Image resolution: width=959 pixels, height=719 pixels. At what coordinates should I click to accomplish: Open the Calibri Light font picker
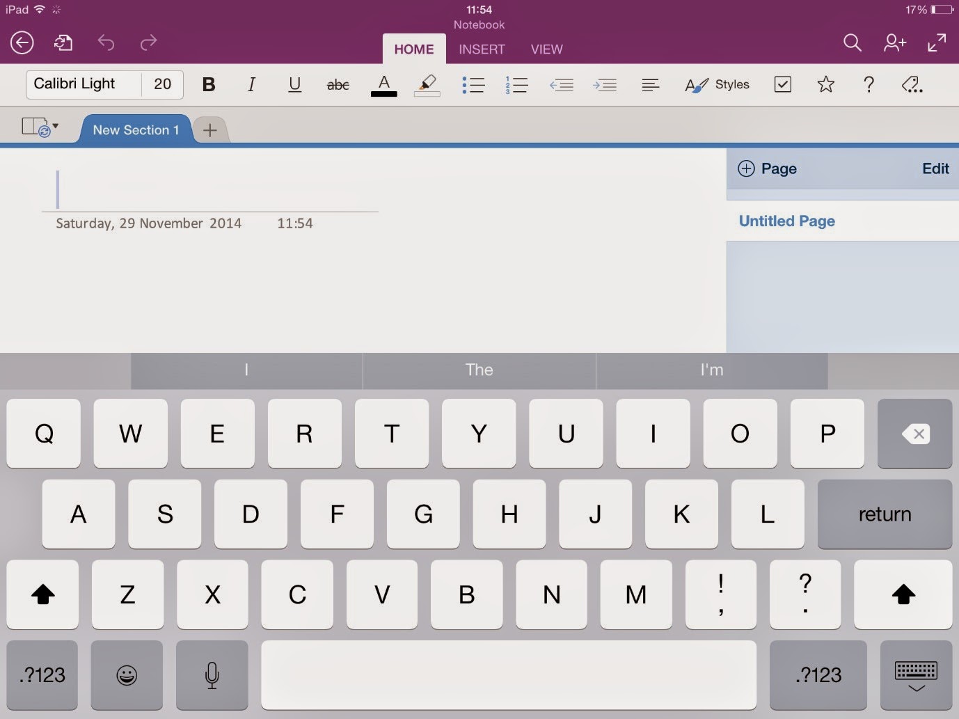pos(84,84)
